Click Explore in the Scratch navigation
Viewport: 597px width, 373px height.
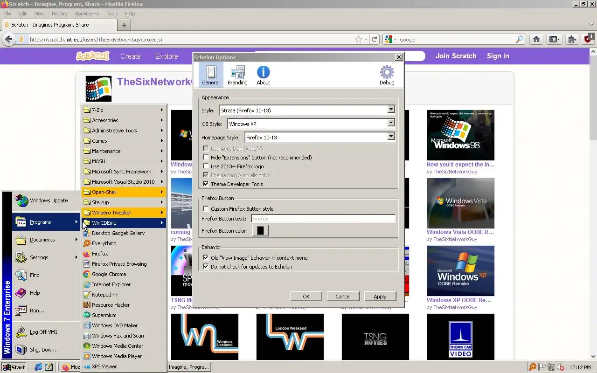167,56
